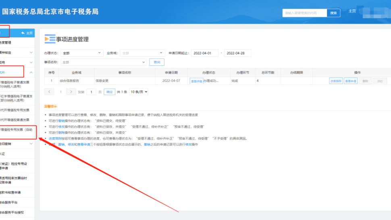
Task: Click the 搜索 button in header
Action: point(333,13)
